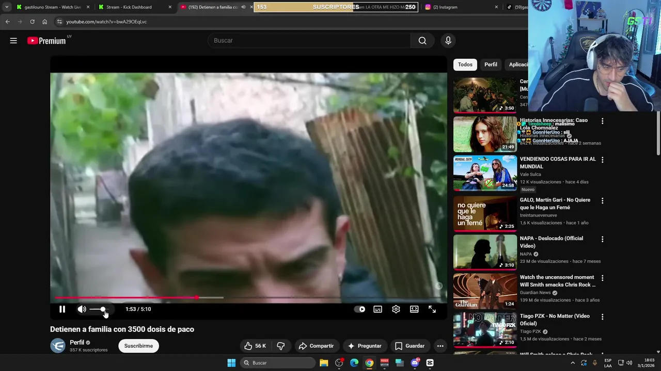Dislike the video
661x371 pixels.
[x=281, y=346]
